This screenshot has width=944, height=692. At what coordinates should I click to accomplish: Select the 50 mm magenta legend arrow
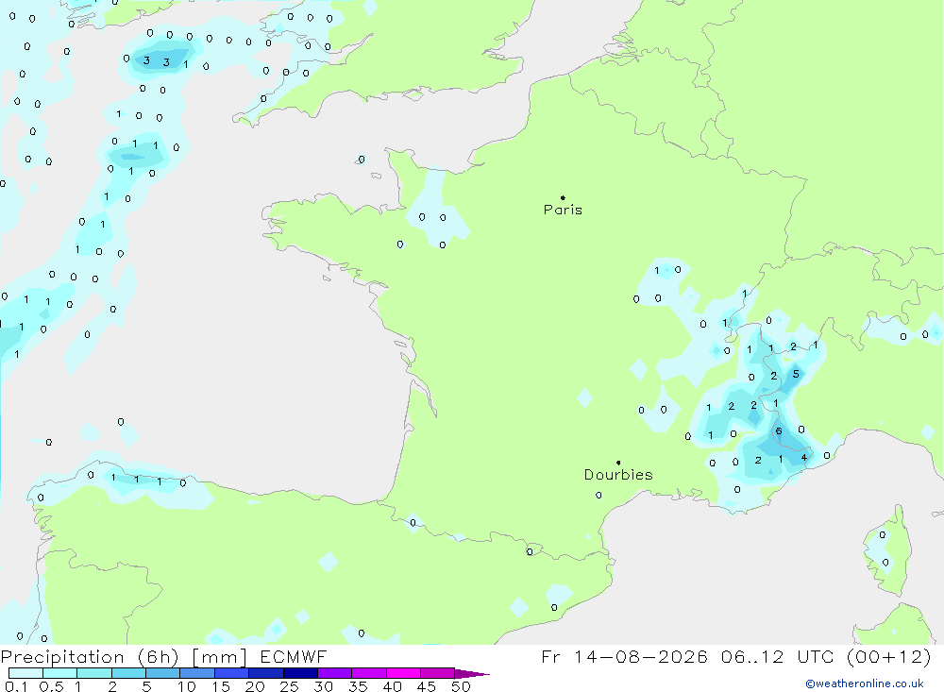pyautogui.click(x=472, y=673)
